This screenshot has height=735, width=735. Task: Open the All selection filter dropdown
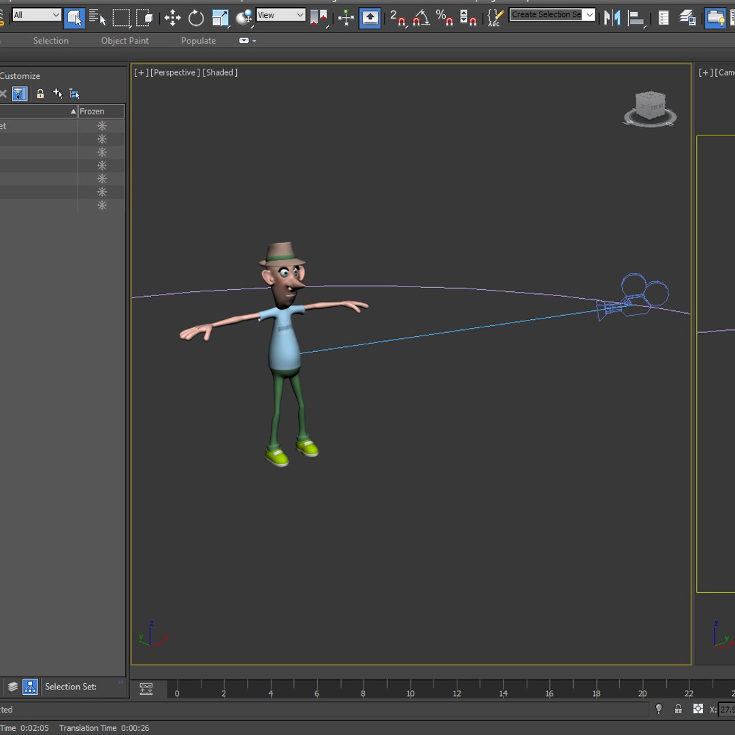pos(37,15)
